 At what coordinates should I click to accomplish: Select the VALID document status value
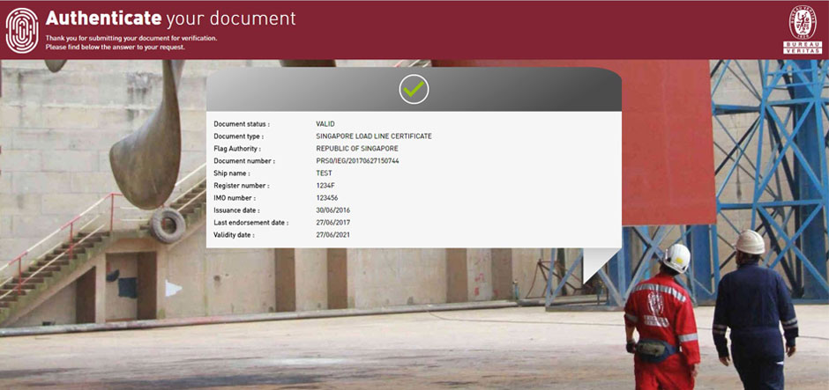(326, 124)
